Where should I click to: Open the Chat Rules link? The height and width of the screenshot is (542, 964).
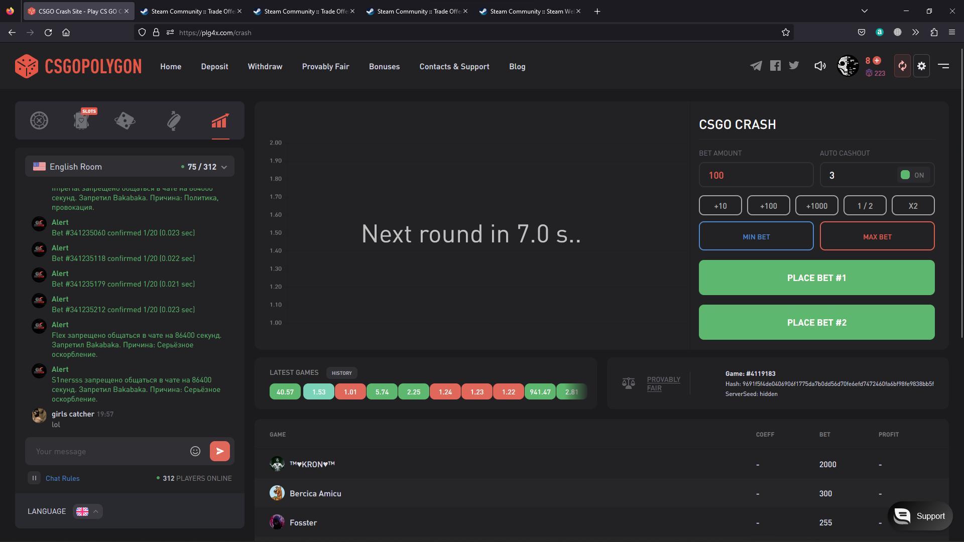[62, 478]
